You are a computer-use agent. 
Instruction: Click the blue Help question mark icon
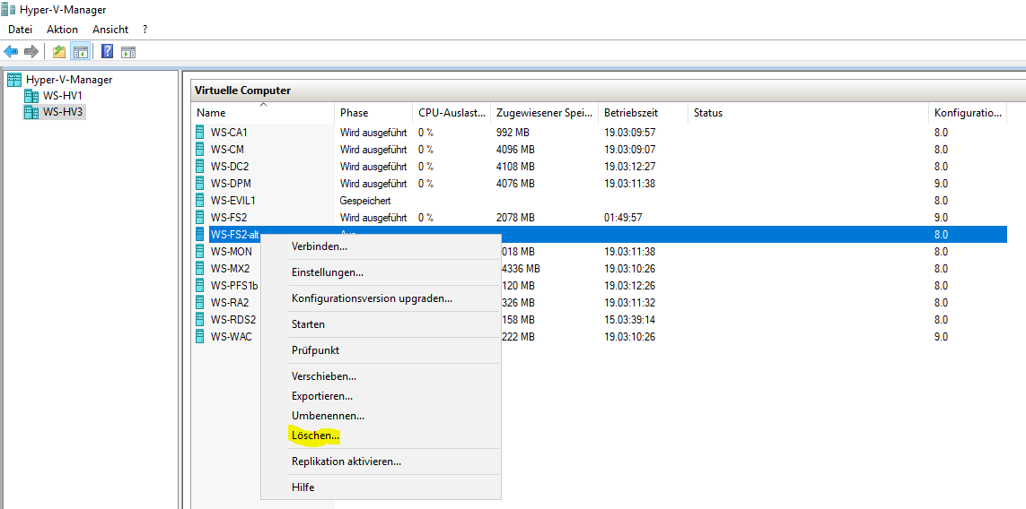pyautogui.click(x=108, y=51)
